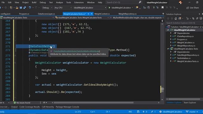The image size is (203, 114).
Task: Click the master branch icon in status bar
Action: tap(187, 112)
